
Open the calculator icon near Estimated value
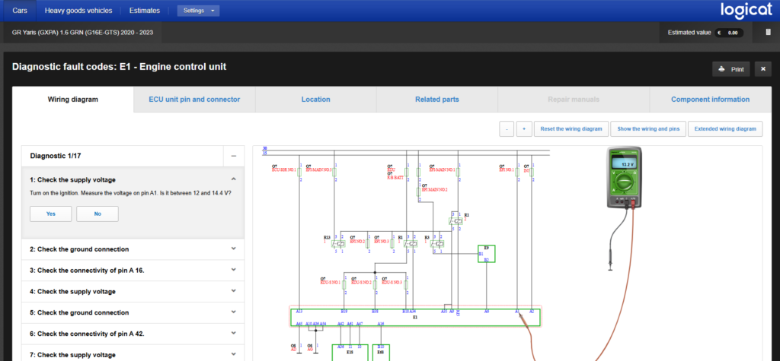pyautogui.click(x=768, y=32)
